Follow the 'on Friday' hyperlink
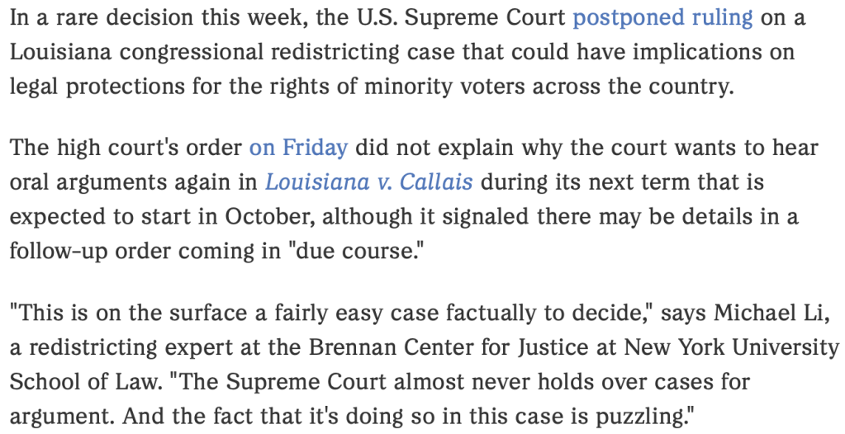The image size is (845, 434). (x=298, y=148)
